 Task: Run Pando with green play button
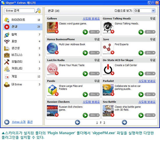pyautogui.click(x=85, y=94)
